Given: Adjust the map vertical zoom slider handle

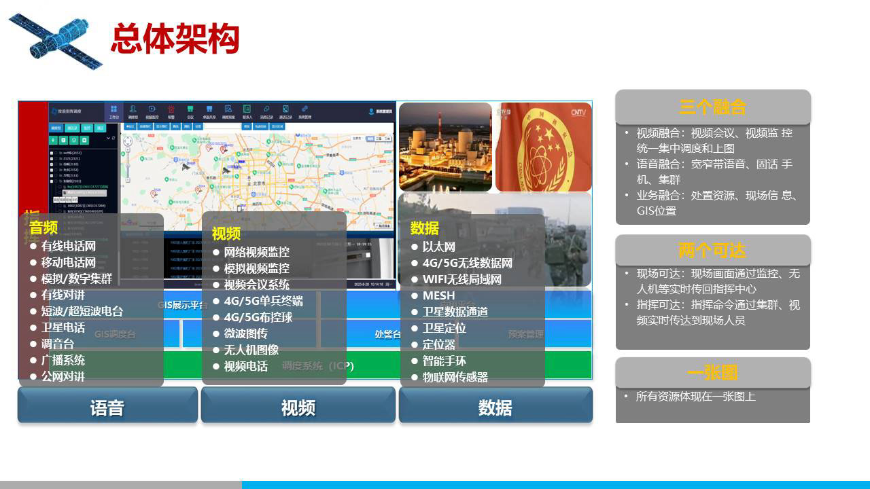Looking at the screenshot, I should 128,166.
